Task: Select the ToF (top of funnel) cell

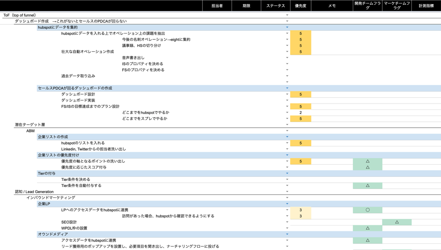Action: click(x=20, y=15)
